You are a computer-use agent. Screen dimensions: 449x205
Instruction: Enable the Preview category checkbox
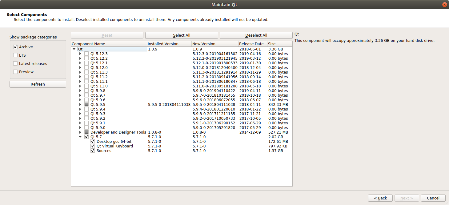[x=15, y=72]
